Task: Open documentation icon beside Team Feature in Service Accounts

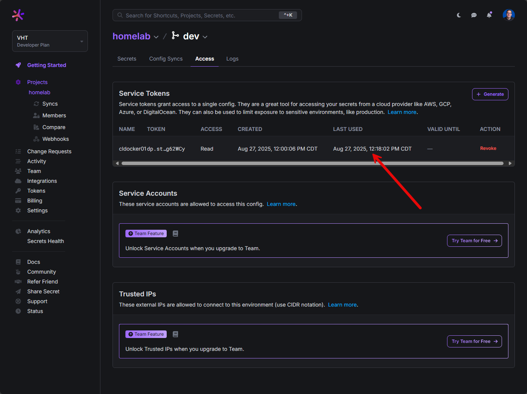Action: click(175, 234)
